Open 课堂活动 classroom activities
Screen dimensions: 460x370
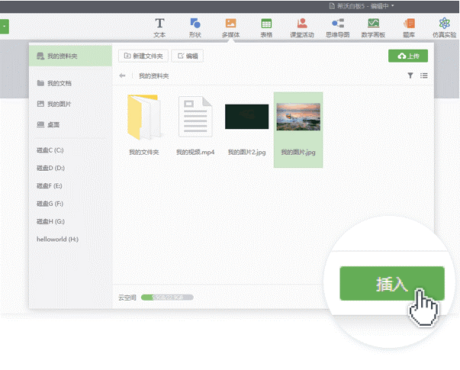pos(303,27)
